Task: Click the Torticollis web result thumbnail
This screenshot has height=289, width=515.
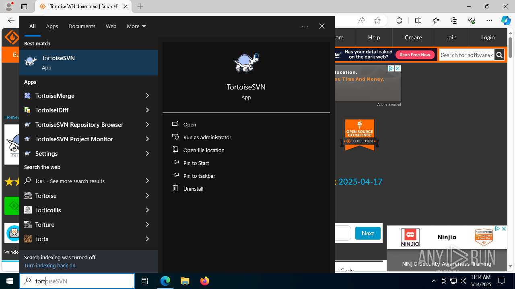Action: pyautogui.click(x=28, y=210)
